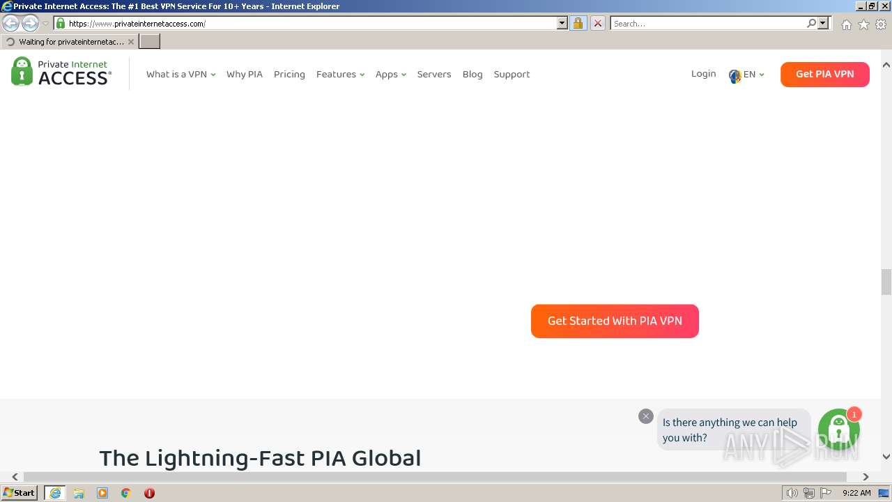892x502 pixels.
Task: Click in the browser Search box
Action: [x=708, y=23]
